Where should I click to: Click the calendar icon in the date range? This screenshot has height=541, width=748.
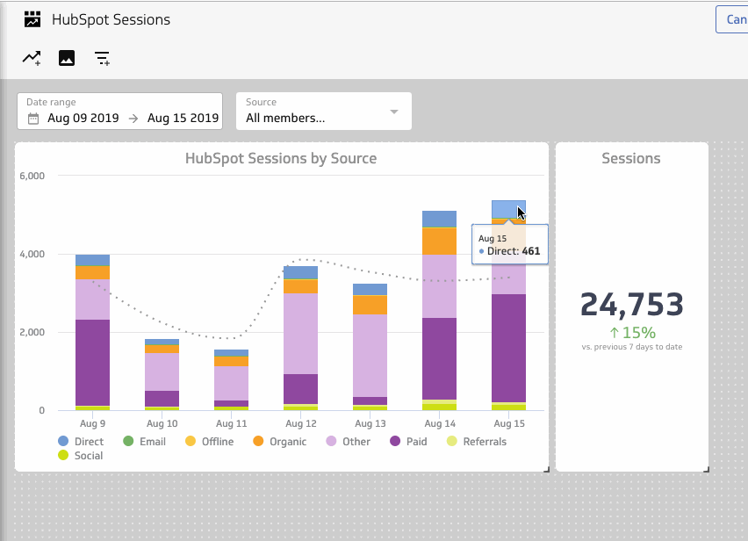pyautogui.click(x=34, y=118)
